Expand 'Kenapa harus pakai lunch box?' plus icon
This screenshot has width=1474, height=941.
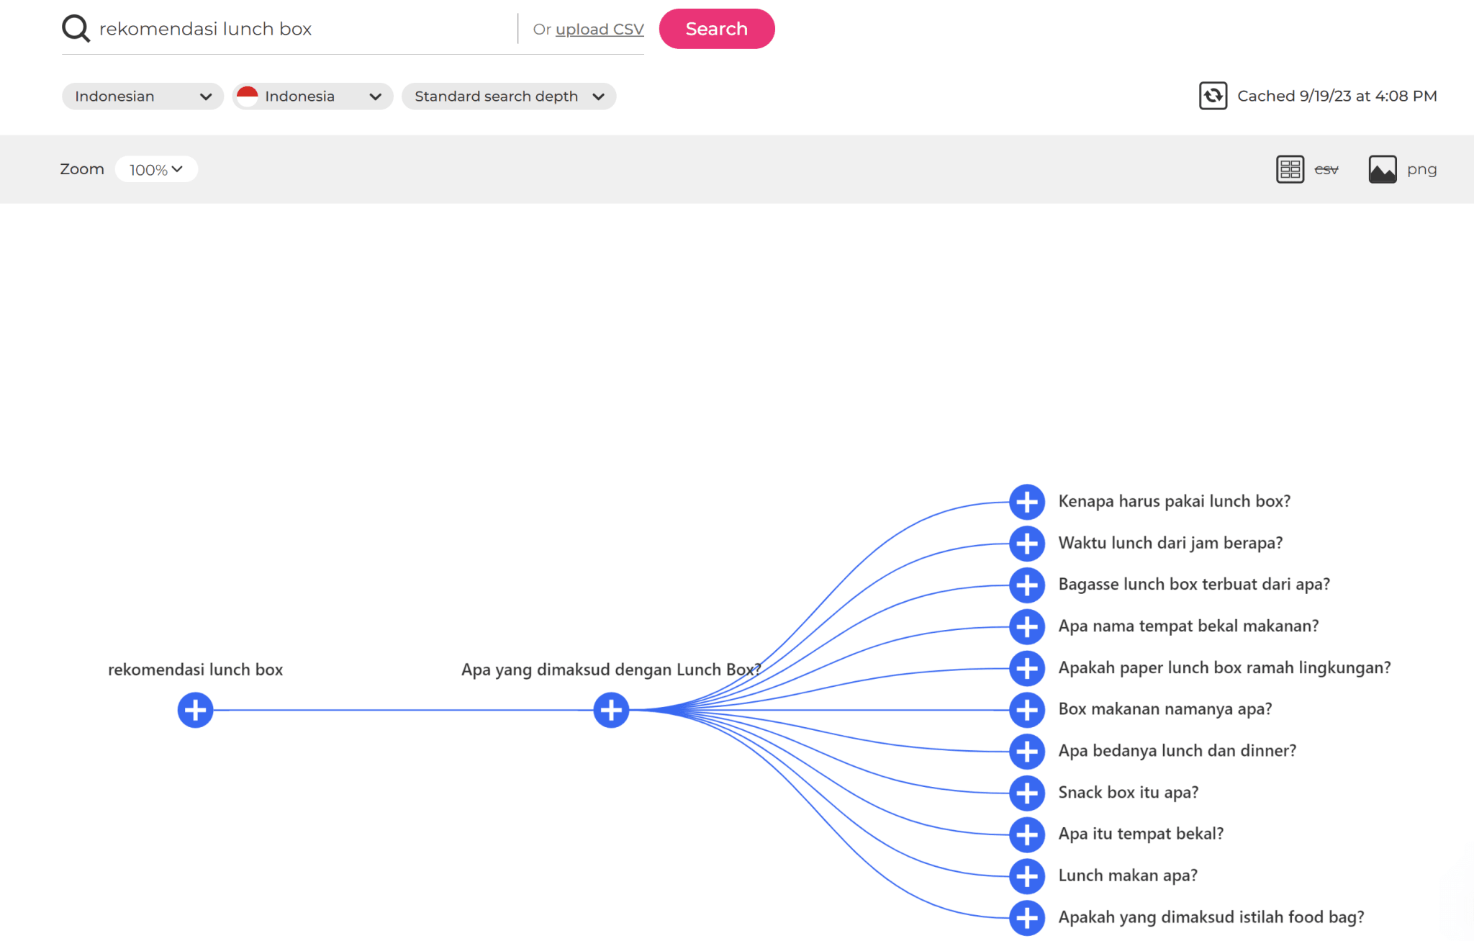click(1027, 502)
